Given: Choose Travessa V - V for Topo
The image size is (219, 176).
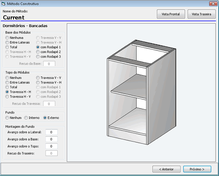Looking at the screenshot, I should pos(38,78).
